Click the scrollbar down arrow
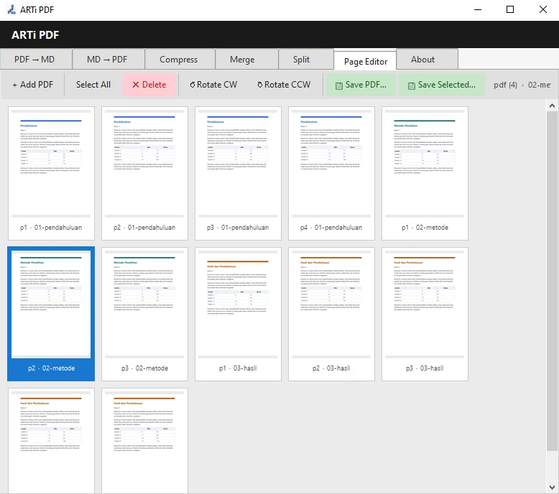This screenshot has width=559, height=494. (x=552, y=488)
